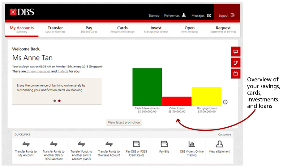Click Customise in the Quicklinks header
Viewport: 283px width, 168px height.
224,135
